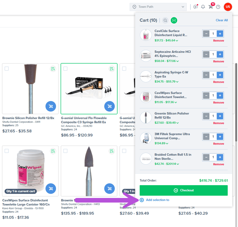Open price comparison icon on Brownie Silicon Polisher Refill 12/Bx card
This screenshot has width=238, height=227.
click(53, 69)
